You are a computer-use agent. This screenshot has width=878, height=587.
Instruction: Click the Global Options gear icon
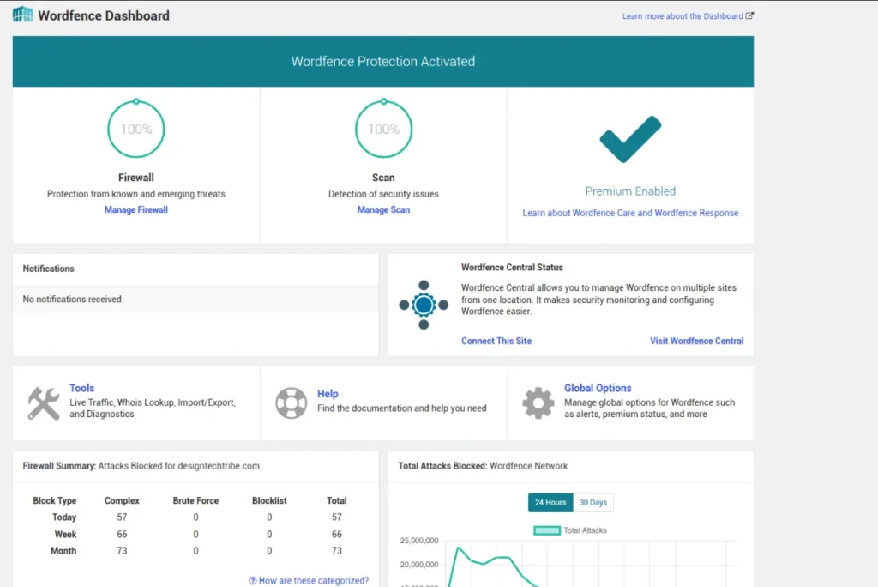point(538,403)
